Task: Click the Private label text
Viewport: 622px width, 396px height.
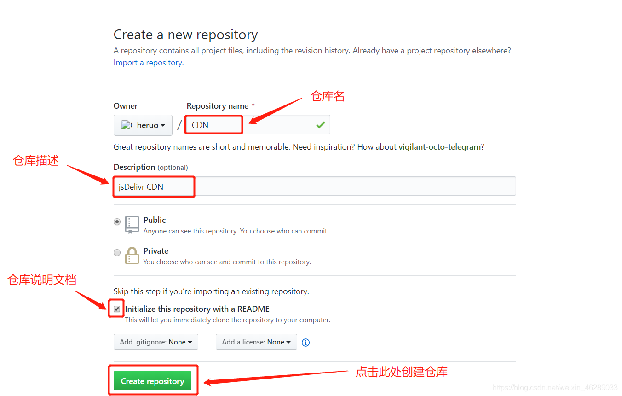Action: (156, 251)
